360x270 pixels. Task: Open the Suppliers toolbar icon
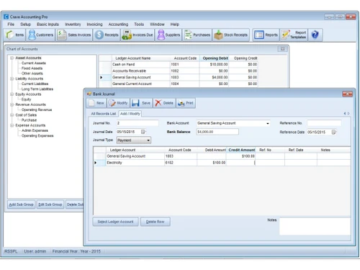[168, 35]
